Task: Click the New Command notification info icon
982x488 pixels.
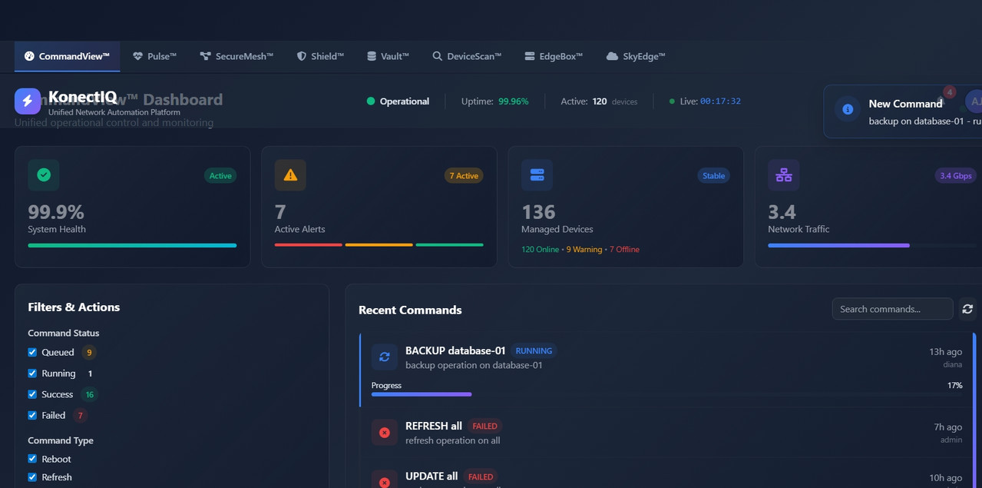Action: click(848, 109)
